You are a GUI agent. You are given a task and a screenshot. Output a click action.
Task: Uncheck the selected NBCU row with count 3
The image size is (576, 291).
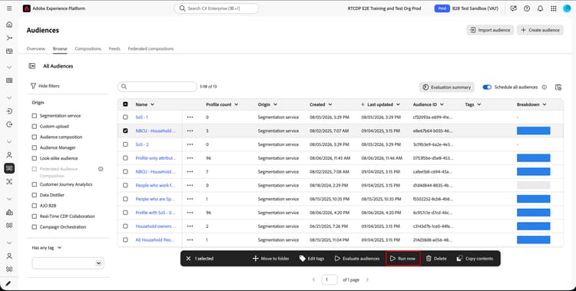[125, 131]
